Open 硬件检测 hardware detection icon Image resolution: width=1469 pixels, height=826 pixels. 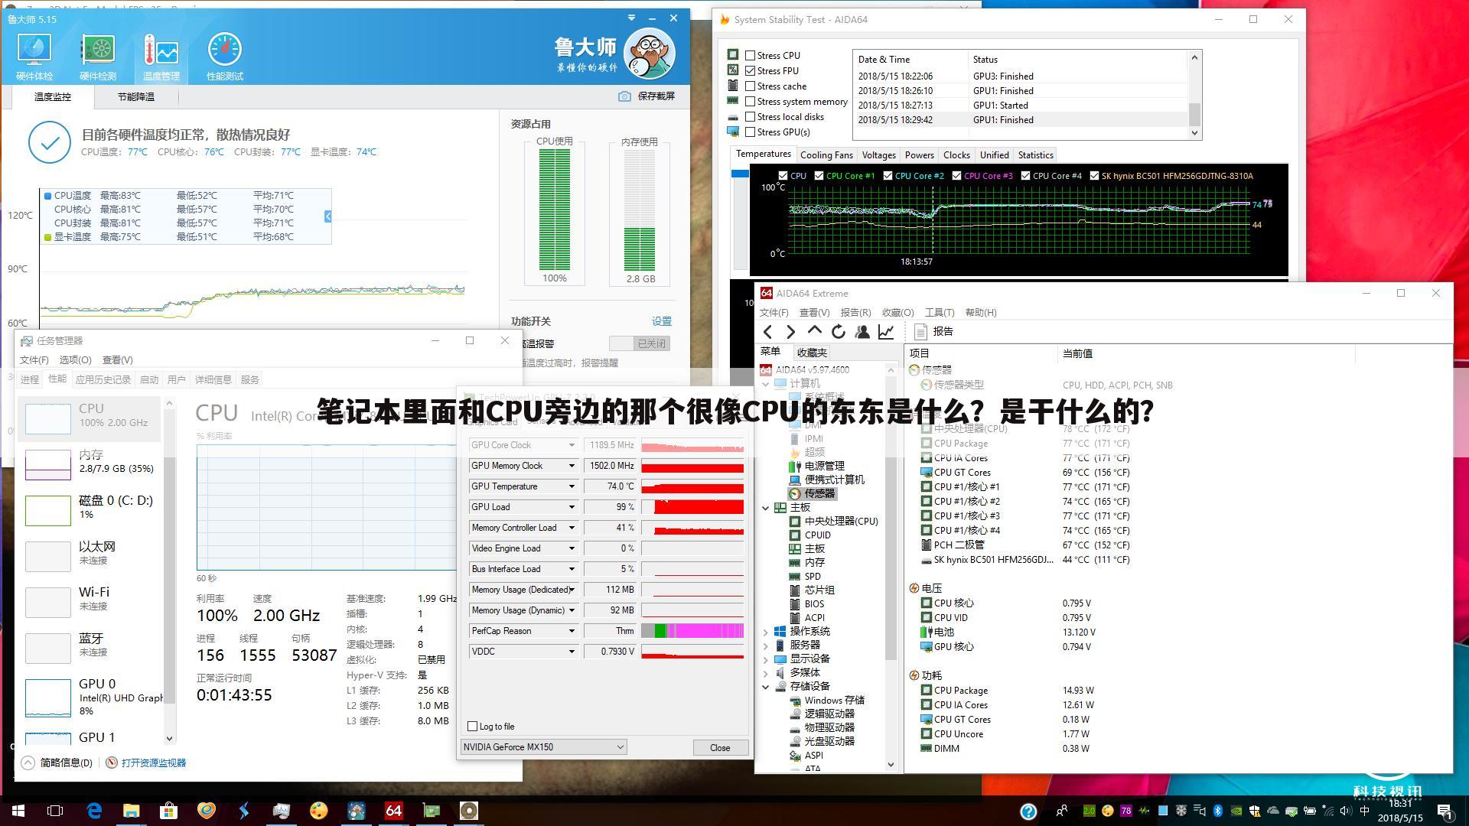click(x=98, y=57)
